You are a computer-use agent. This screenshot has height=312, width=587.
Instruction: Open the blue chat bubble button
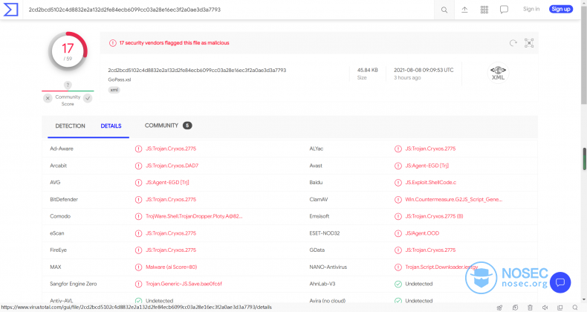pyautogui.click(x=560, y=282)
